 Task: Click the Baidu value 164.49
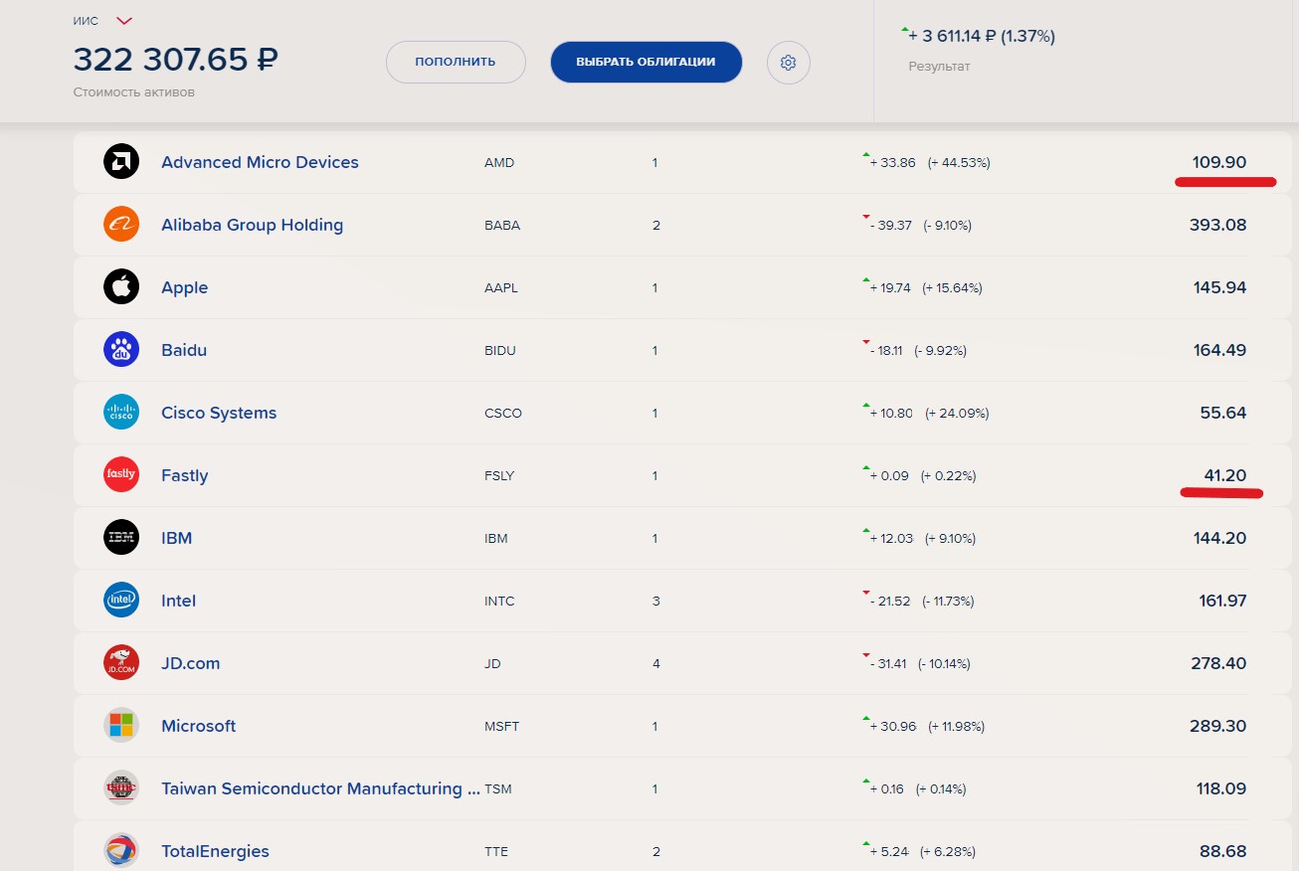(1220, 350)
